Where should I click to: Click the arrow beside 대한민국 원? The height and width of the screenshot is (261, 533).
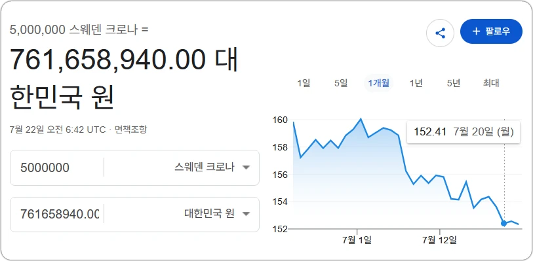coord(247,214)
